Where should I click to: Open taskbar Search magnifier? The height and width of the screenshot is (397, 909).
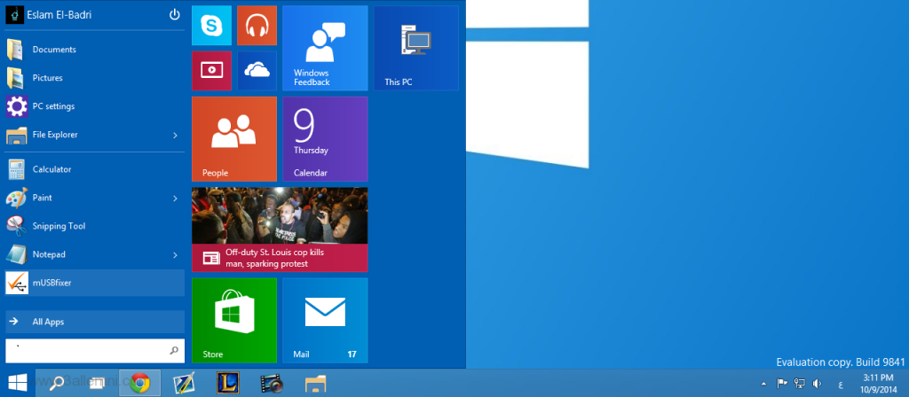(x=57, y=383)
